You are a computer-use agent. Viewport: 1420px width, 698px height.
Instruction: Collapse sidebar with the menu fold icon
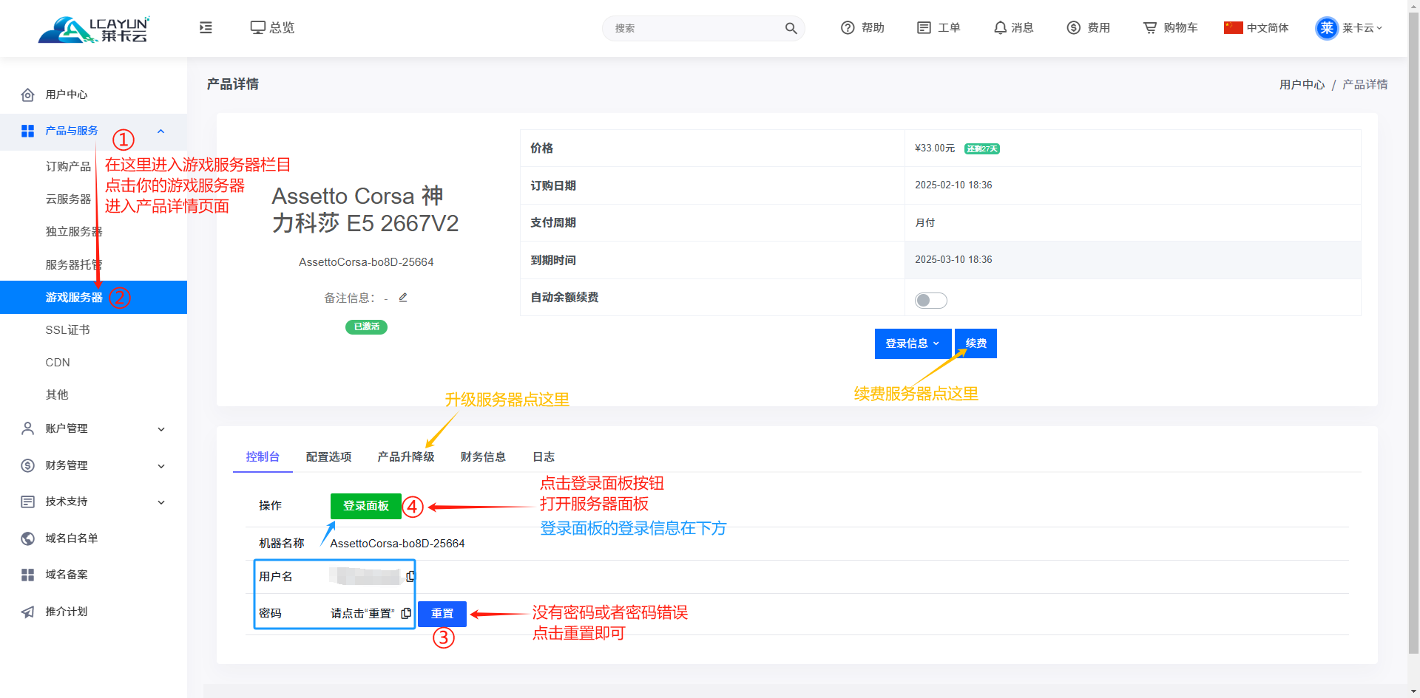[x=206, y=27]
